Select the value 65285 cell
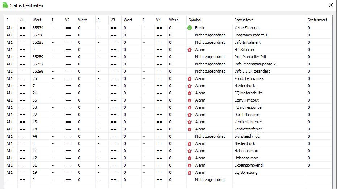Viewport: 337px width, 189px height. pyautogui.click(x=38, y=43)
